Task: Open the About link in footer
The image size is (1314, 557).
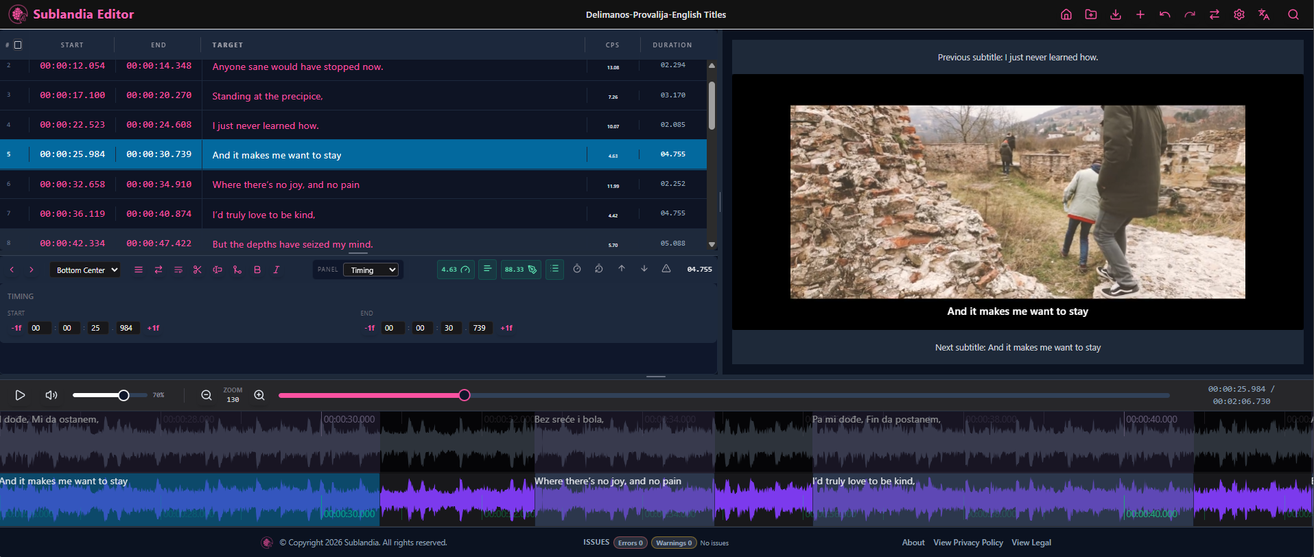Action: point(913,543)
